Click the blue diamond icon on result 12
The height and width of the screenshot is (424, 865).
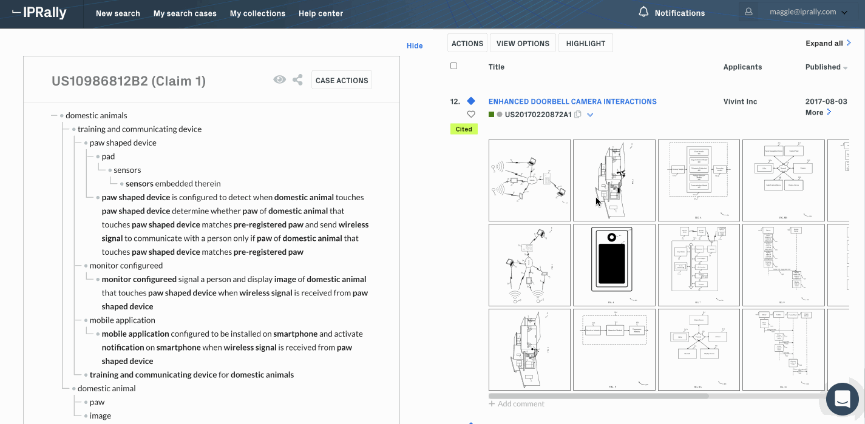(471, 101)
